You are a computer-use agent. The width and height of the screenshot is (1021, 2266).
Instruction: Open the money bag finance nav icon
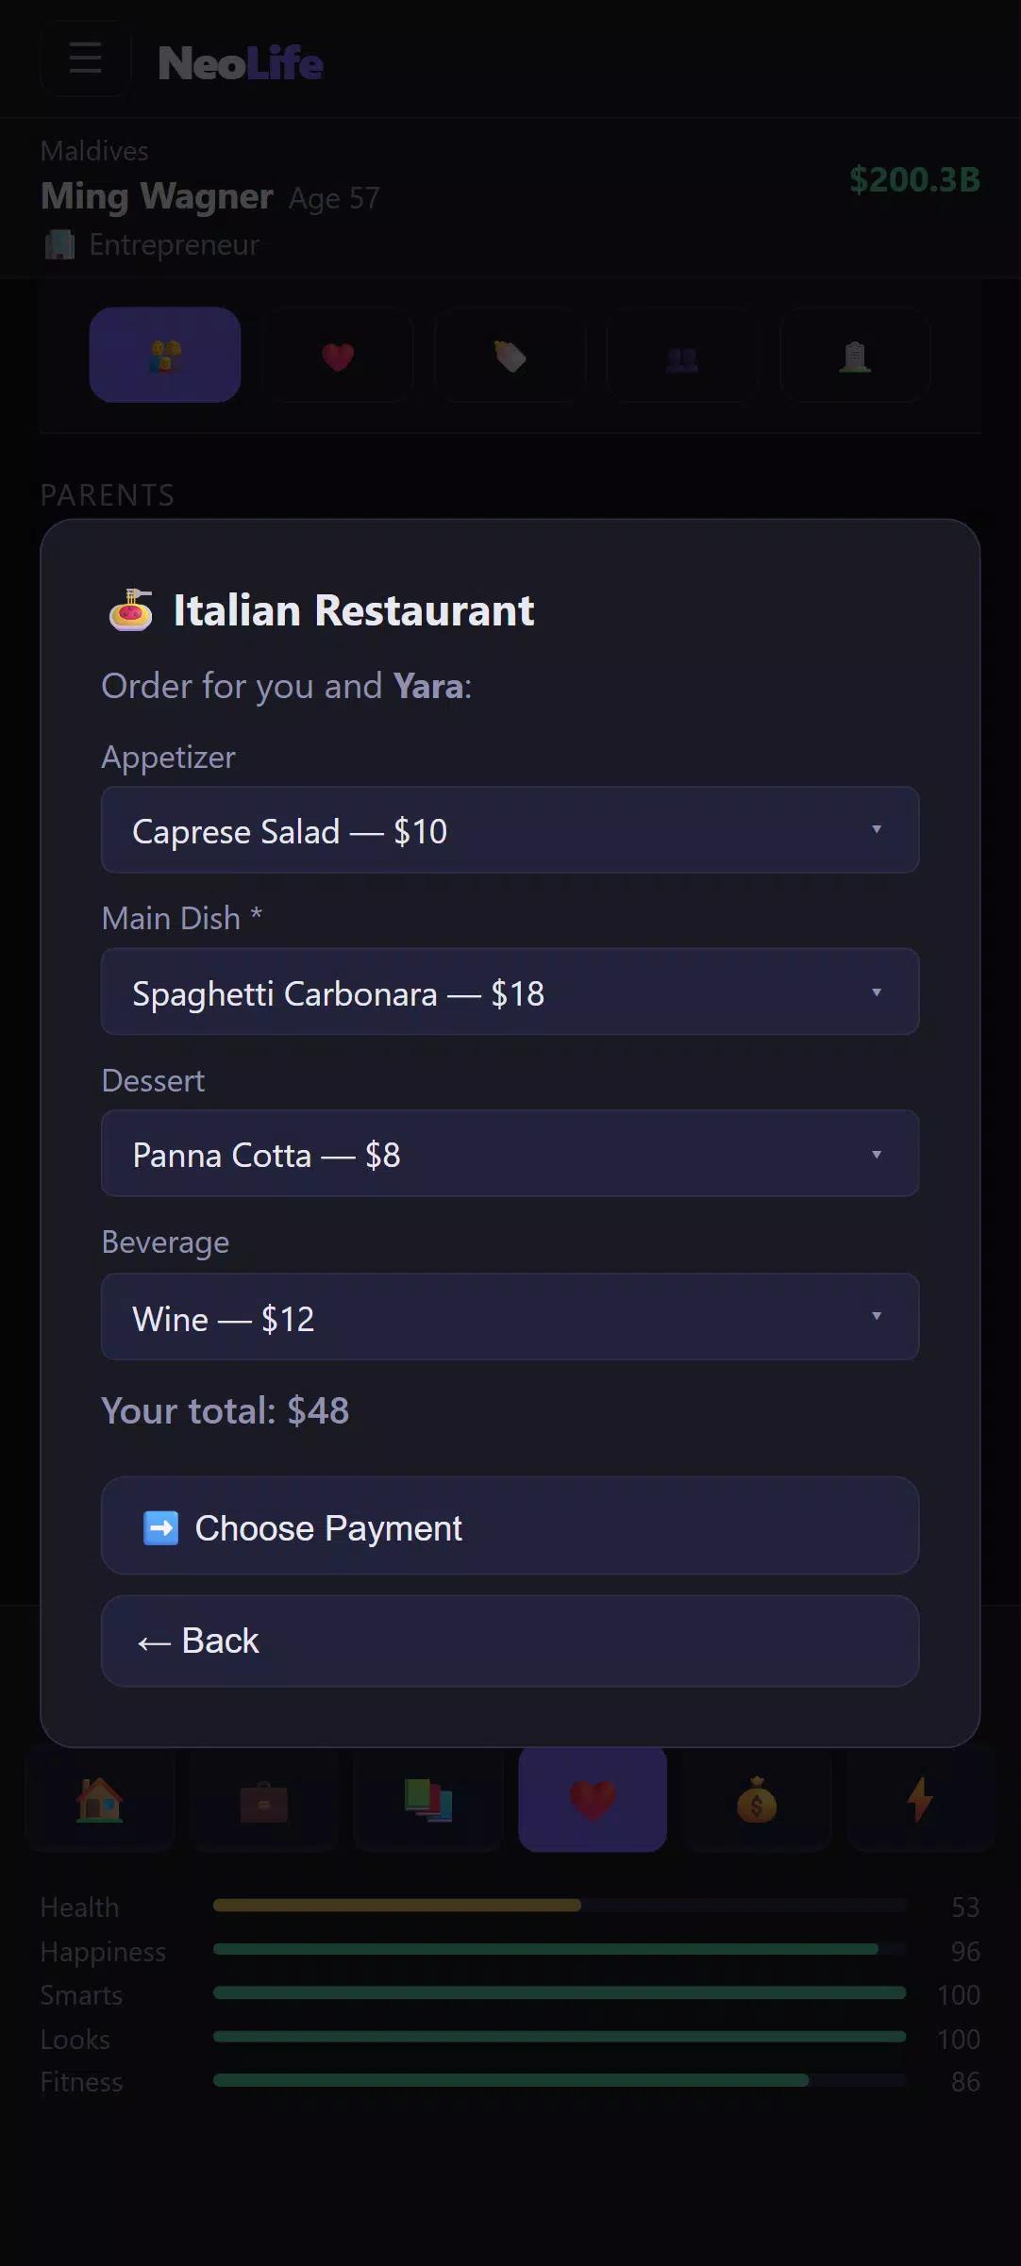757,1800
